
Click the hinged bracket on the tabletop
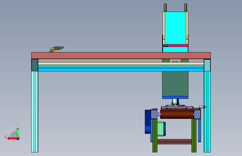[x=56, y=49]
